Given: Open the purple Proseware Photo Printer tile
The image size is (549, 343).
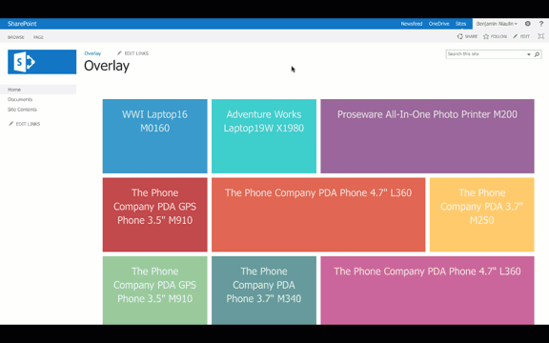Looking at the screenshot, I should [x=427, y=136].
